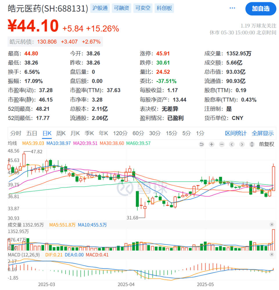This screenshot has width=279, height=290.
Task: Click the stock price ¥44.10
Action: pyautogui.click(x=33, y=26)
